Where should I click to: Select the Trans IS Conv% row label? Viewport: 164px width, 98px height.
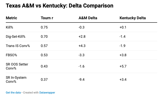tap(18, 46)
